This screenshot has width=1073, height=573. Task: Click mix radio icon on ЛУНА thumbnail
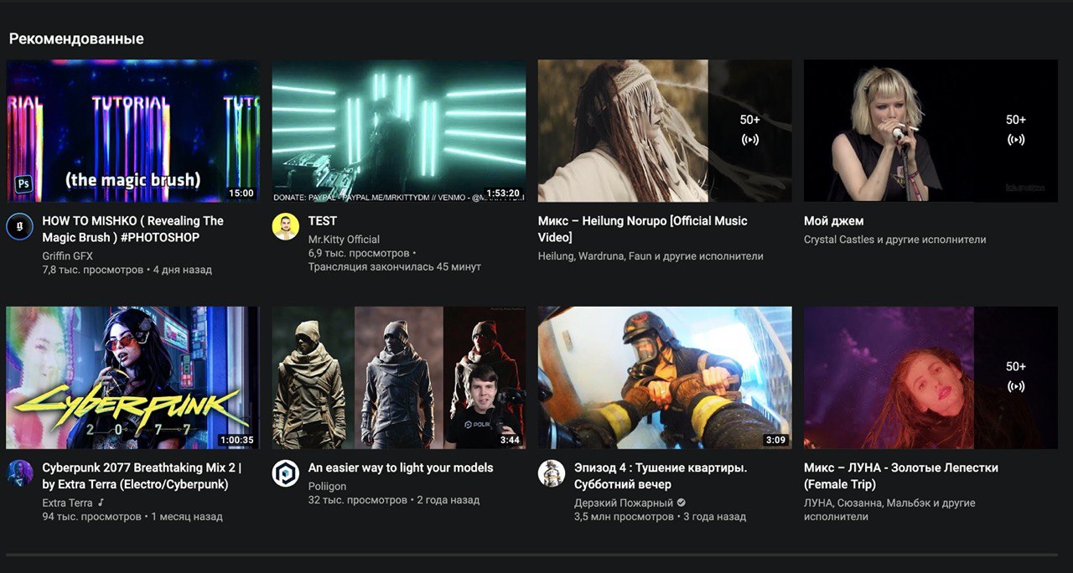click(x=1015, y=386)
